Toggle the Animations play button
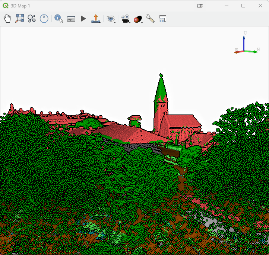This screenshot has width=269, height=255. click(83, 19)
